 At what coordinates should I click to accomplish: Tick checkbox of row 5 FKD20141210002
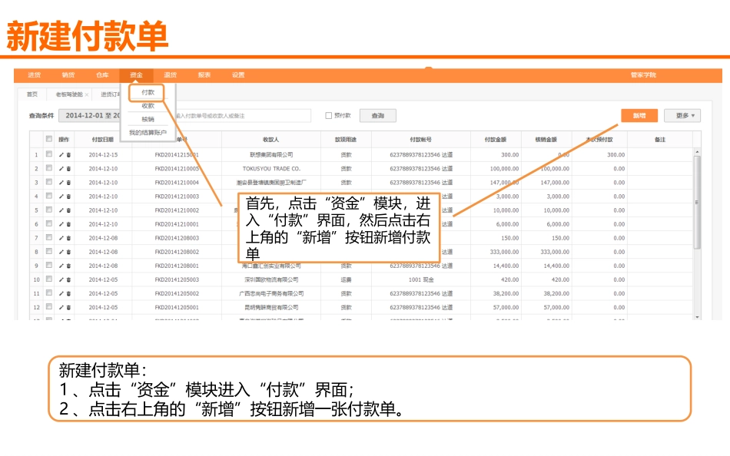(49, 210)
